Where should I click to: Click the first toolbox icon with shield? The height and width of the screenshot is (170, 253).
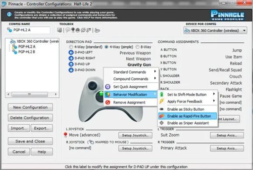(59, 30)
